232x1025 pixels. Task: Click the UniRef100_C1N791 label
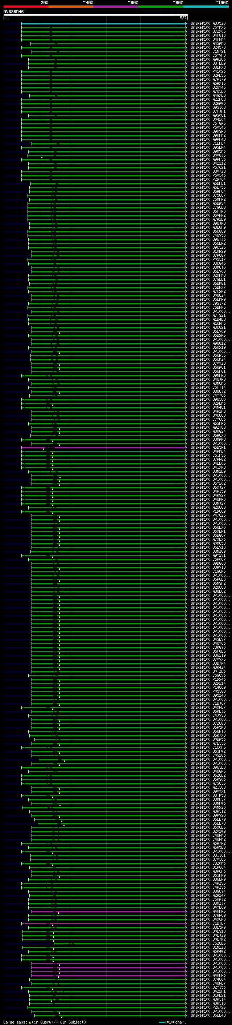[x=208, y=51]
